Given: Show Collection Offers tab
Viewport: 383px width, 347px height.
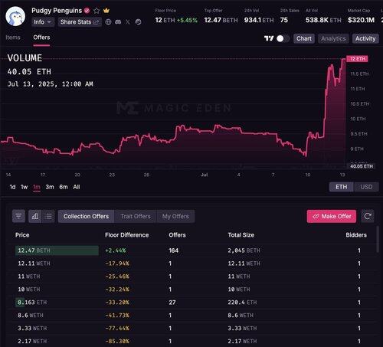Looking at the screenshot, I should tap(87, 216).
